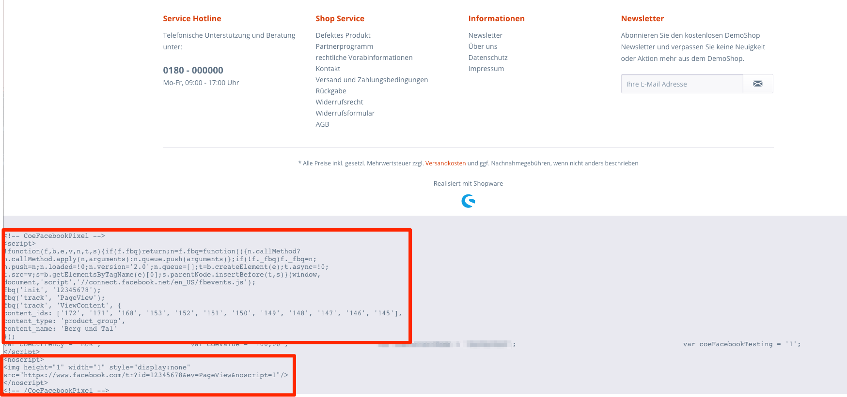This screenshot has height=397, width=847.
Task: Open the Kontakt link
Action: [328, 69]
